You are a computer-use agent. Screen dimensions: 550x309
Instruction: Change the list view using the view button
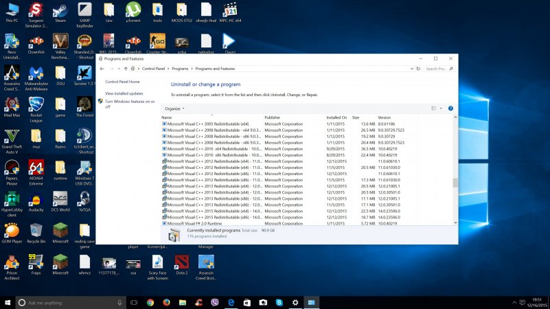[x=434, y=108]
